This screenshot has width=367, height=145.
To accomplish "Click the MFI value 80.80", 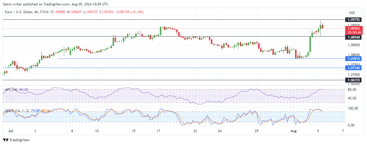I will [23, 90].
